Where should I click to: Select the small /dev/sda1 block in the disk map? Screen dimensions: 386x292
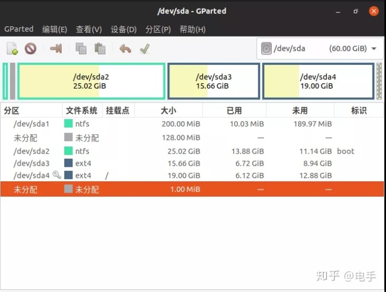[x=5, y=81]
